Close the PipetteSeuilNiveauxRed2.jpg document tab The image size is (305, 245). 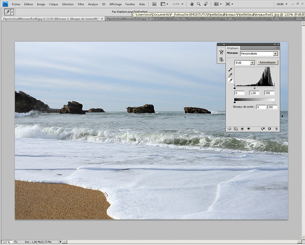[227, 19]
